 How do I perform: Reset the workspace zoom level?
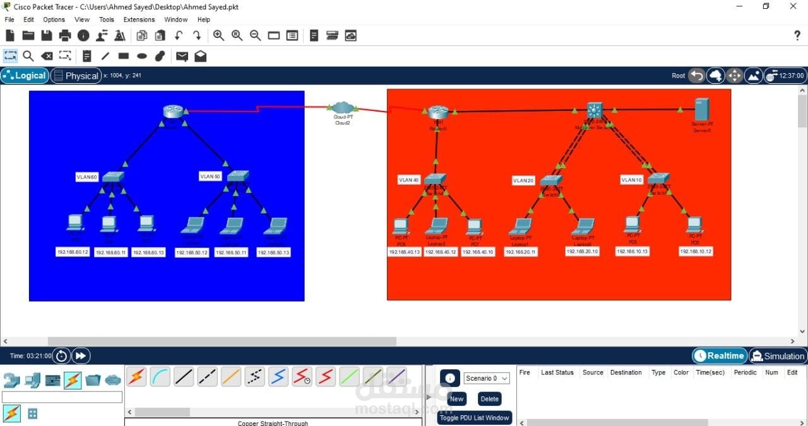pyautogui.click(x=237, y=36)
